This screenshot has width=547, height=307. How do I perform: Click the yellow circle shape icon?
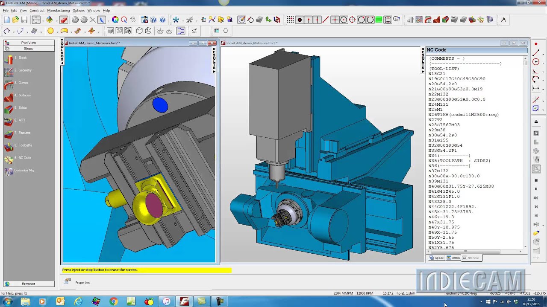(x=50, y=31)
